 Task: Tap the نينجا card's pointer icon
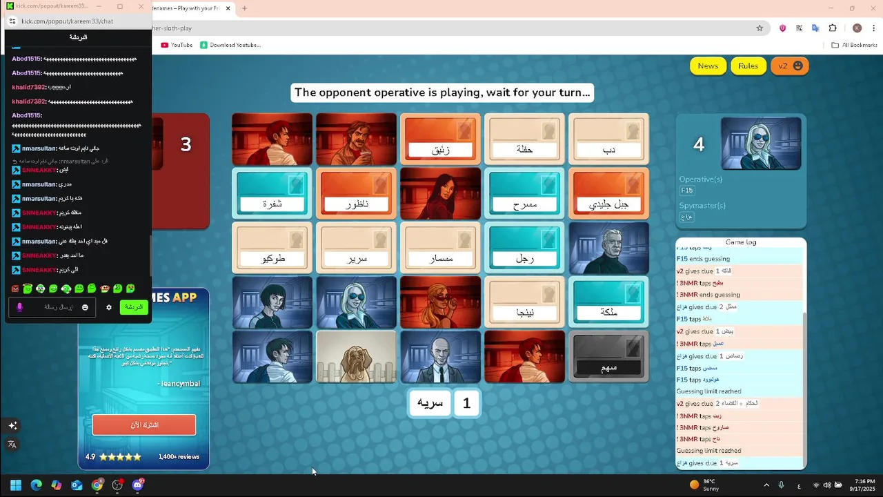(548, 293)
